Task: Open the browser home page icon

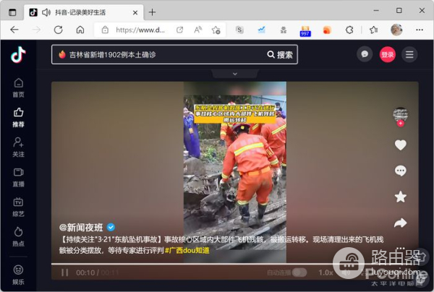Action: [80, 30]
